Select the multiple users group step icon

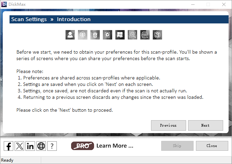pyautogui.click(x=83, y=35)
